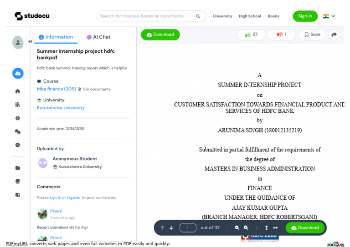
Task: Click 'AJAY KUMAR GUPTA' in document
Action: pos(260,207)
